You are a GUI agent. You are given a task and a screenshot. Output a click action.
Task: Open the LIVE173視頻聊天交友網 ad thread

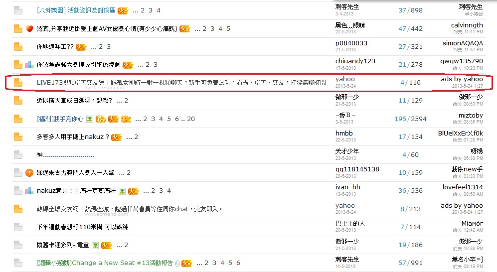click(181, 83)
